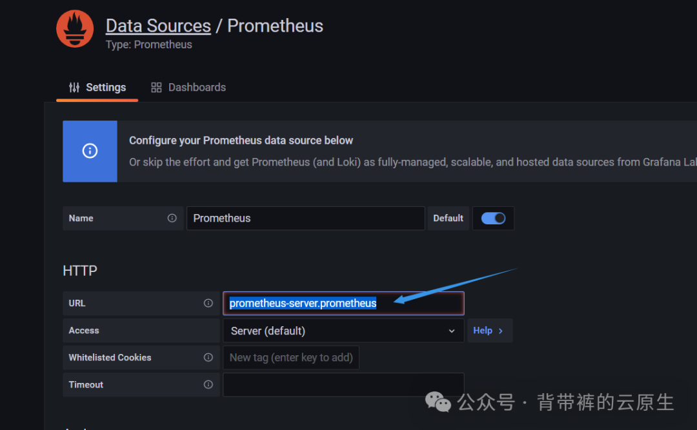Image resolution: width=697 pixels, height=430 pixels.
Task: Toggle the Default data source switch
Action: click(494, 218)
